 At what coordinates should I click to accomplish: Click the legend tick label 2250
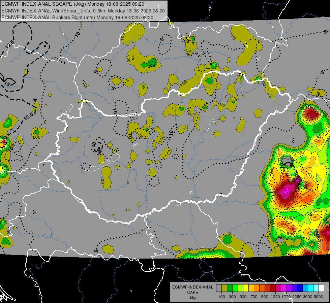coord(297,297)
